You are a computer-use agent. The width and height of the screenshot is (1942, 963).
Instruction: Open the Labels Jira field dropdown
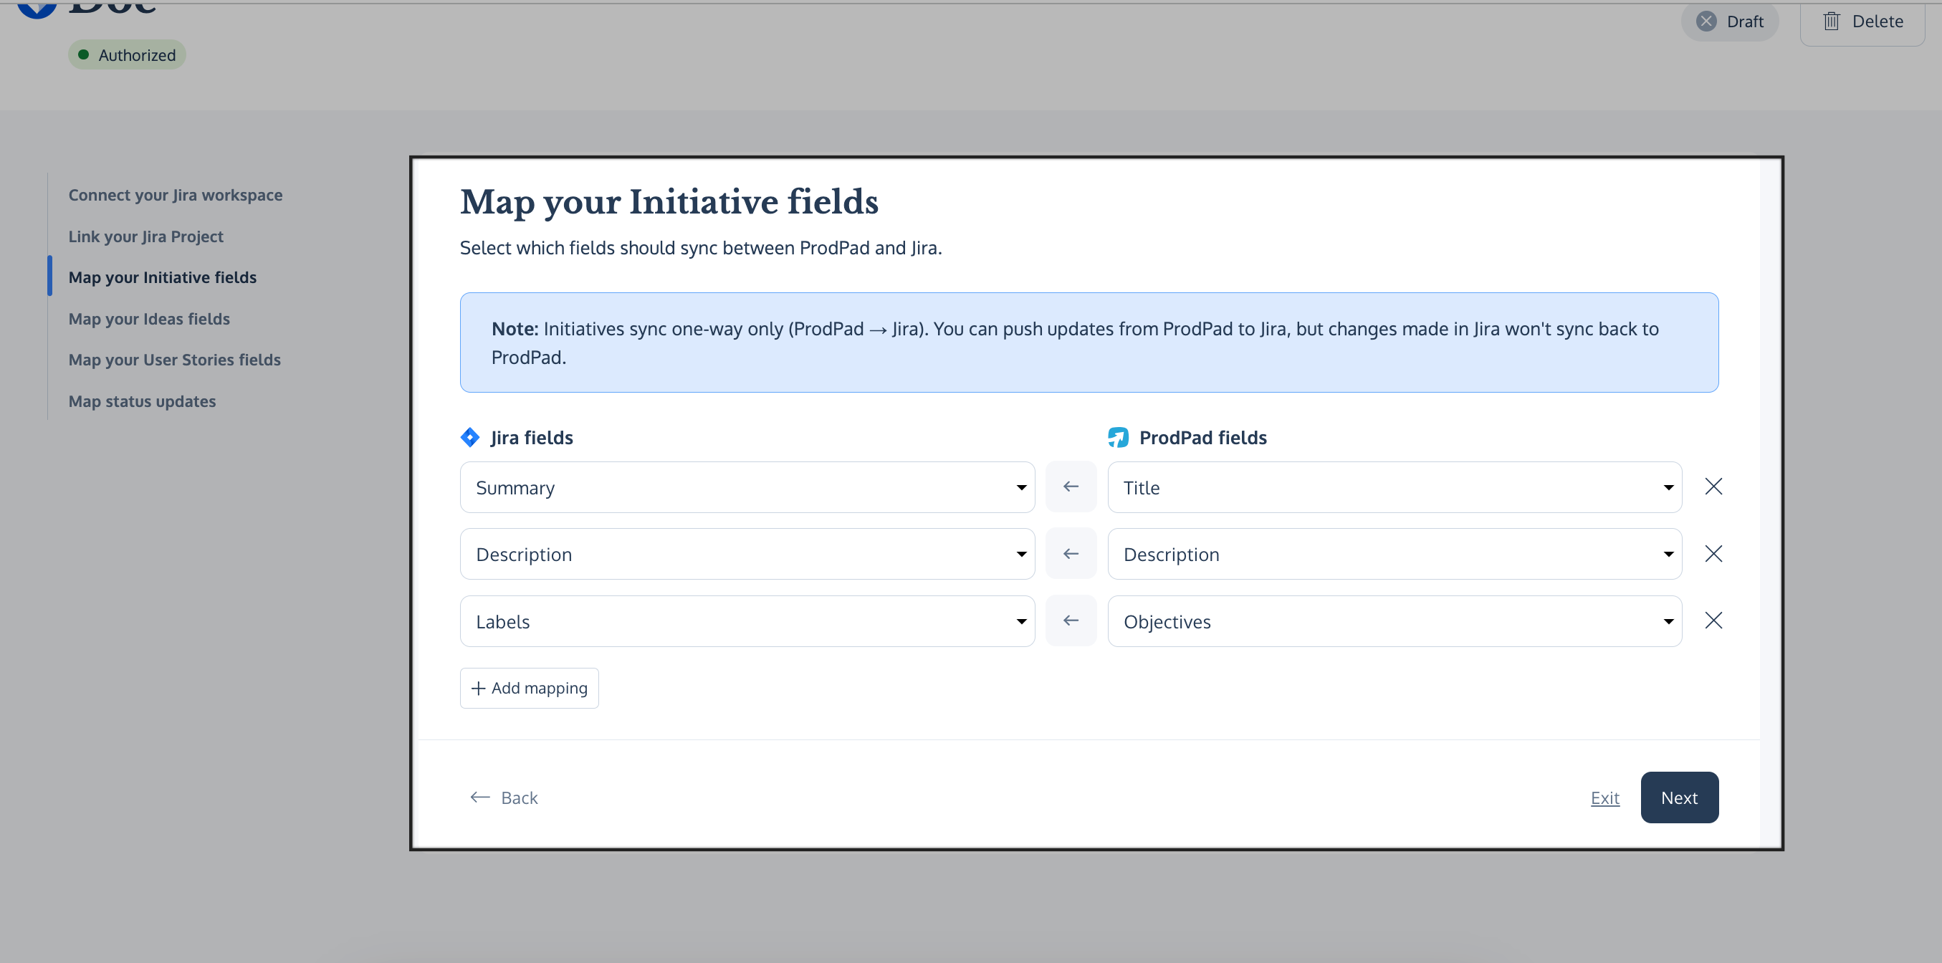(746, 622)
